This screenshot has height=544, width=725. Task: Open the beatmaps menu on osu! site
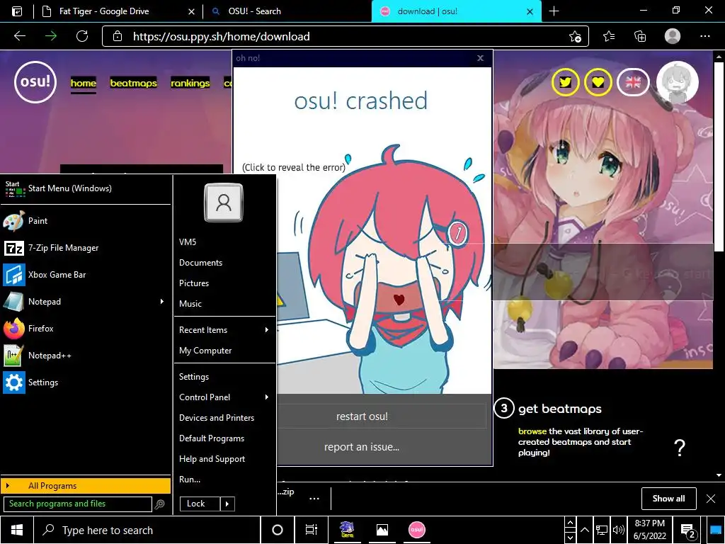[x=133, y=84]
